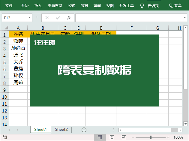Switch to Page Break Preview icon
189x141 pixels.
coord(124,137)
